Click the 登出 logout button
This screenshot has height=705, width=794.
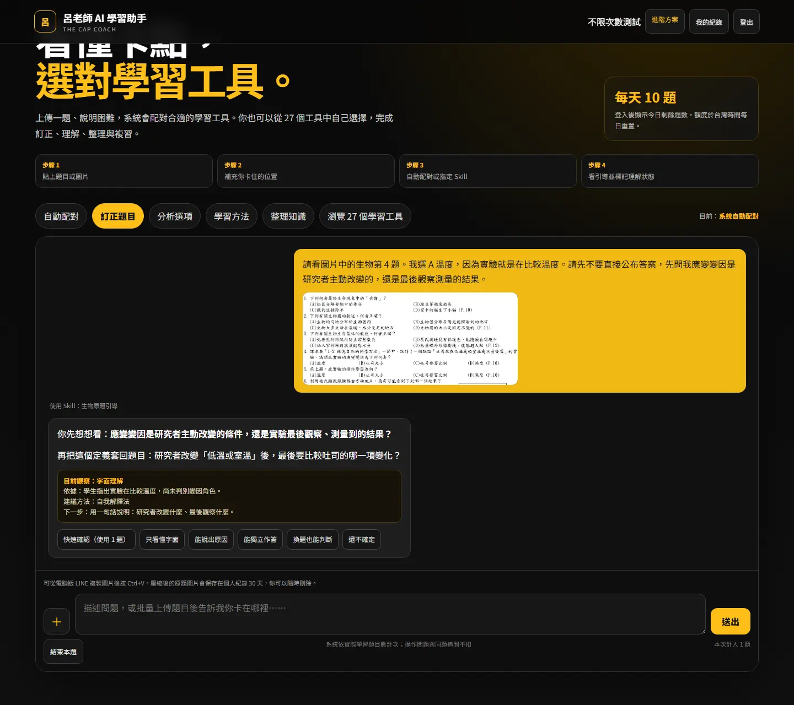747,22
